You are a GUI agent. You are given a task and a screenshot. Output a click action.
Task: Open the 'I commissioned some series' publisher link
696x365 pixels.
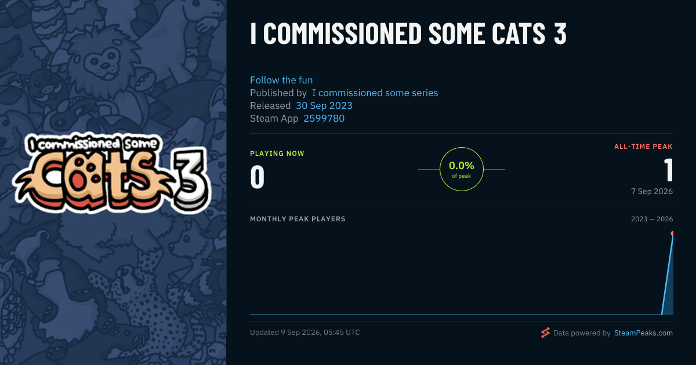pos(375,93)
